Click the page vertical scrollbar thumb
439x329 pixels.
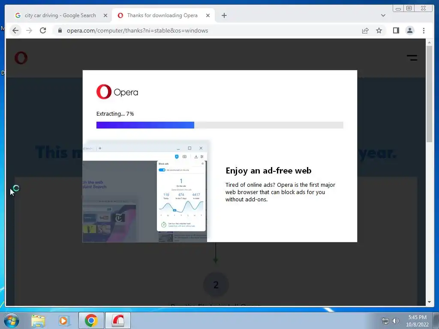click(x=429, y=94)
